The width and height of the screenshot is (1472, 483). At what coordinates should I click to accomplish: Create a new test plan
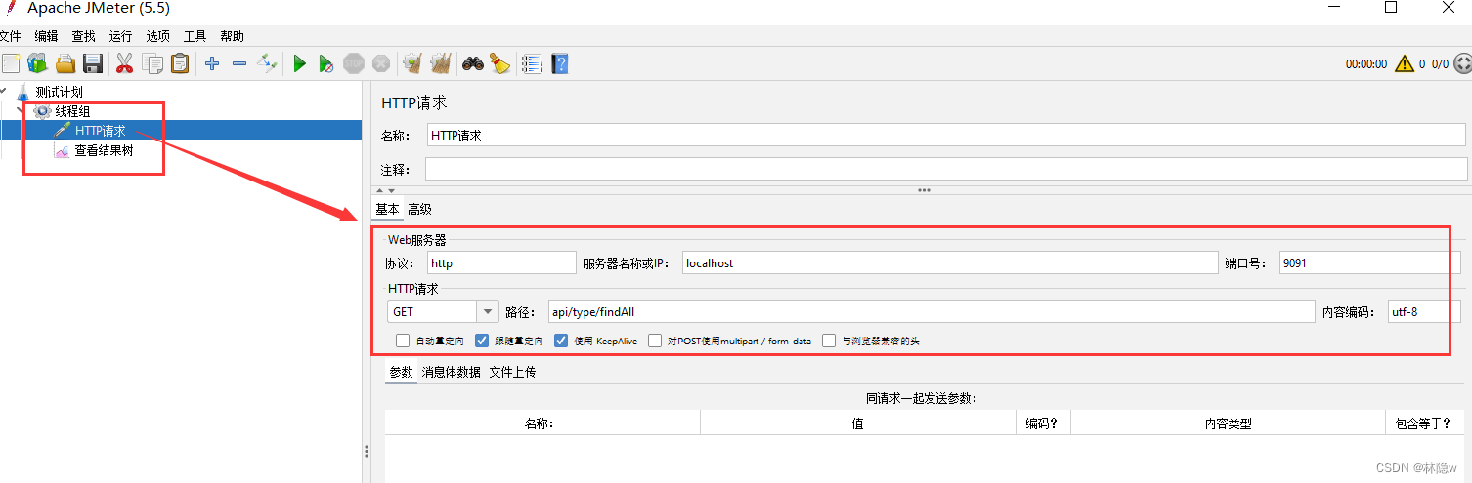pos(11,63)
